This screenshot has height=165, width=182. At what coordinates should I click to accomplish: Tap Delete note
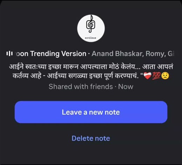point(91,138)
